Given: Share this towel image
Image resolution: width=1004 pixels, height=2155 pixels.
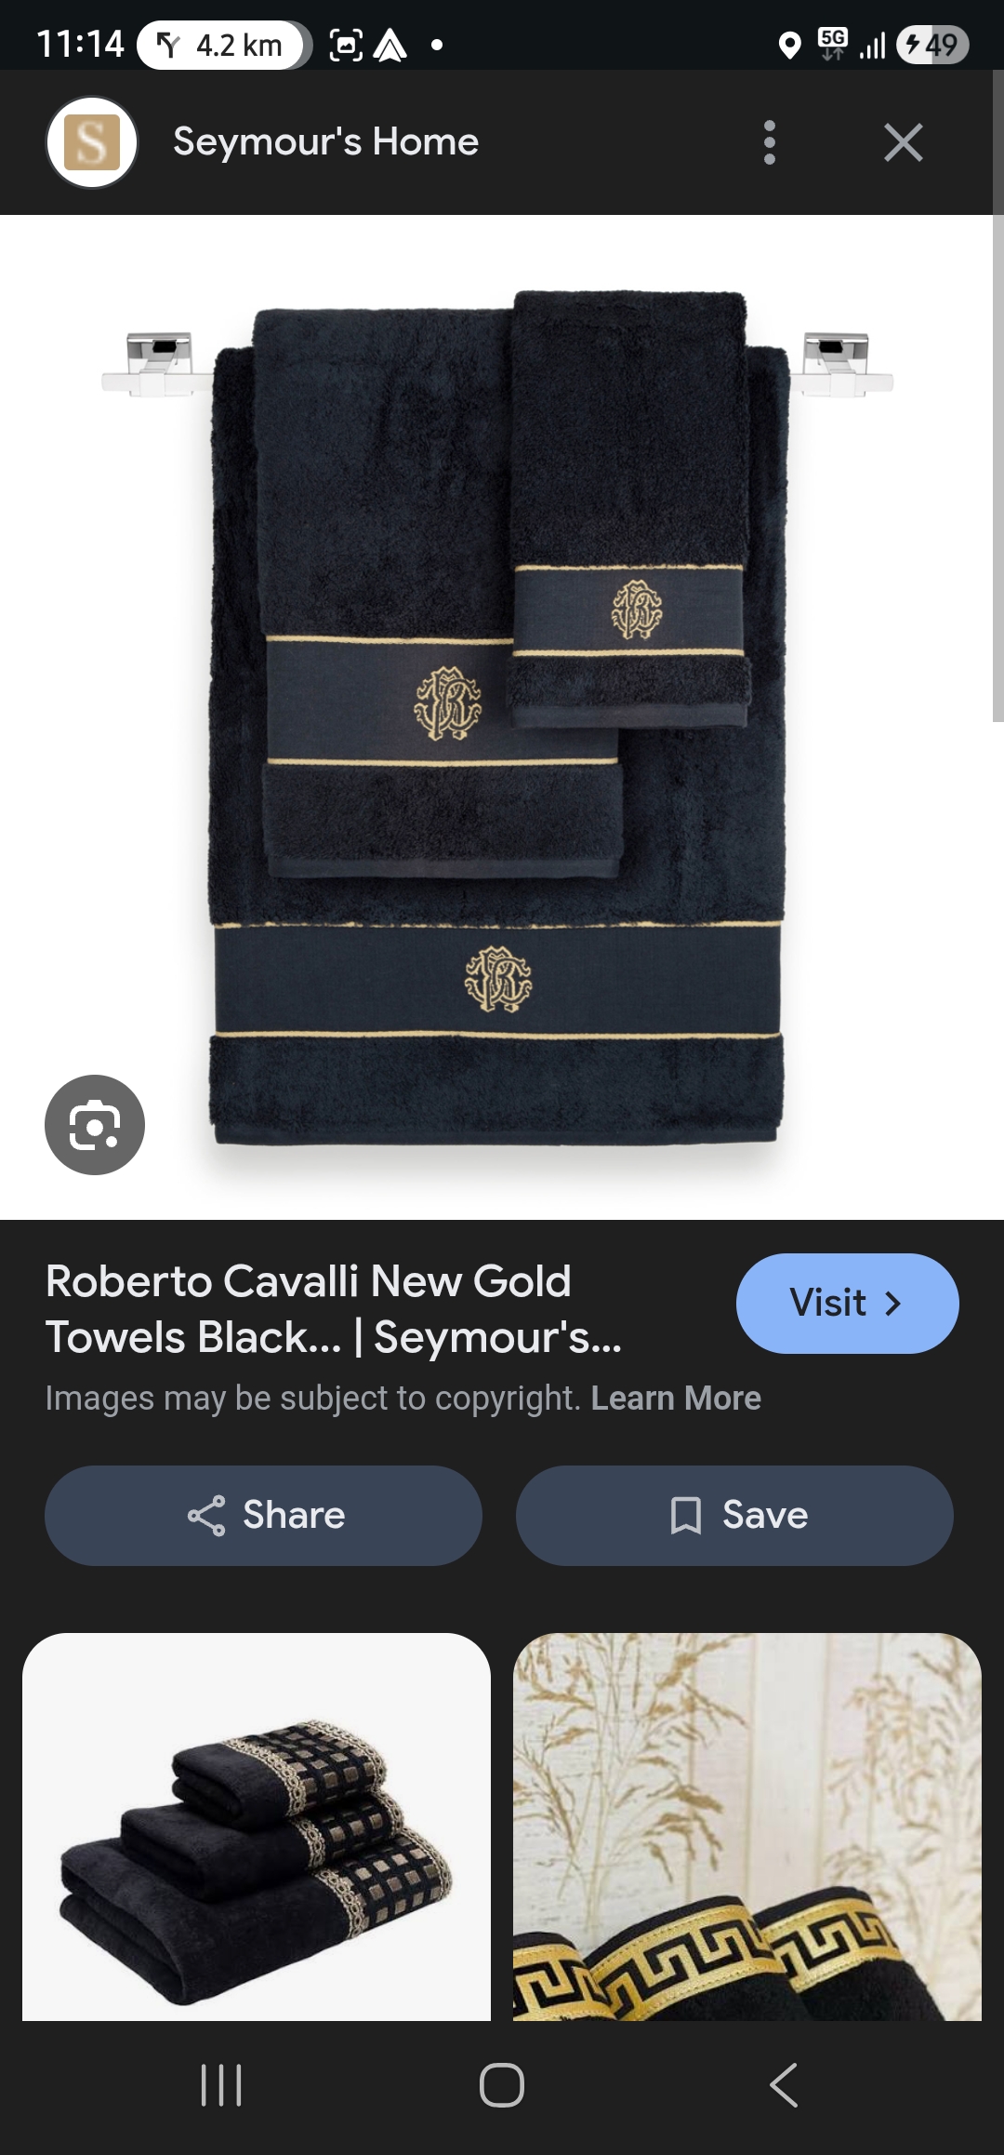Looking at the screenshot, I should coord(263,1515).
